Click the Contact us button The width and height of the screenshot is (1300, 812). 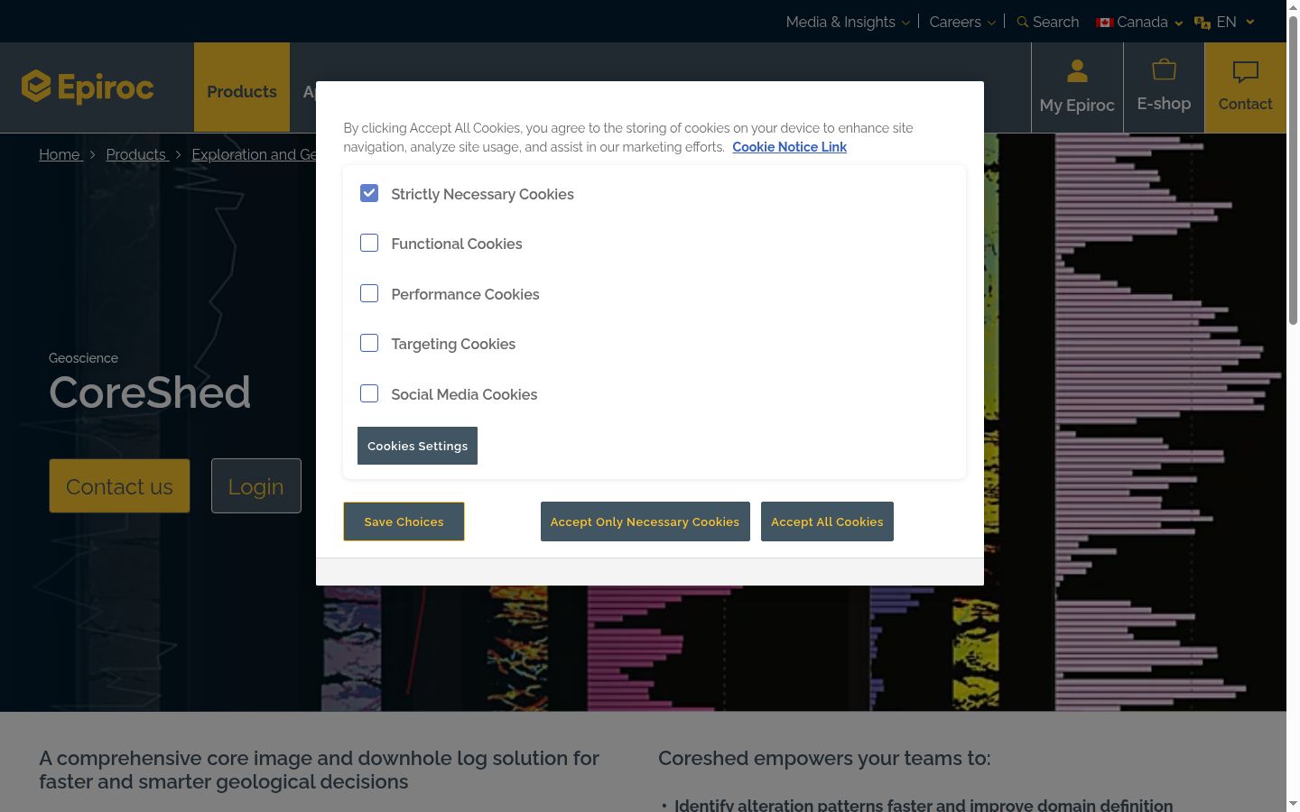(x=119, y=486)
